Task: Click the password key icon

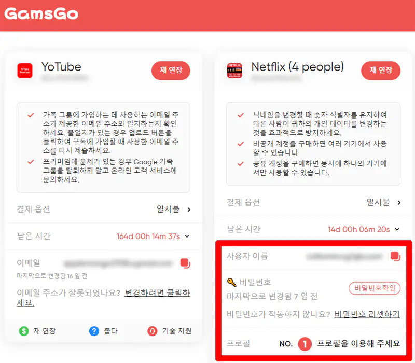Action: 231,282
